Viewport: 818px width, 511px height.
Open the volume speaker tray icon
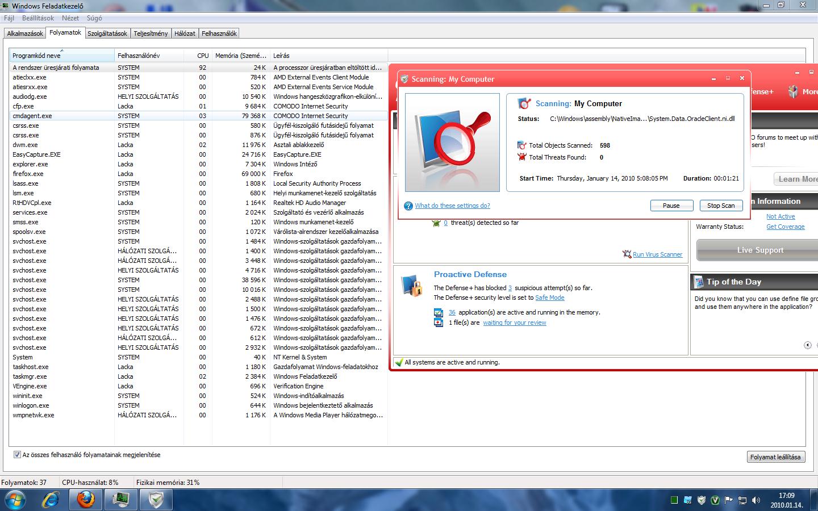click(756, 500)
